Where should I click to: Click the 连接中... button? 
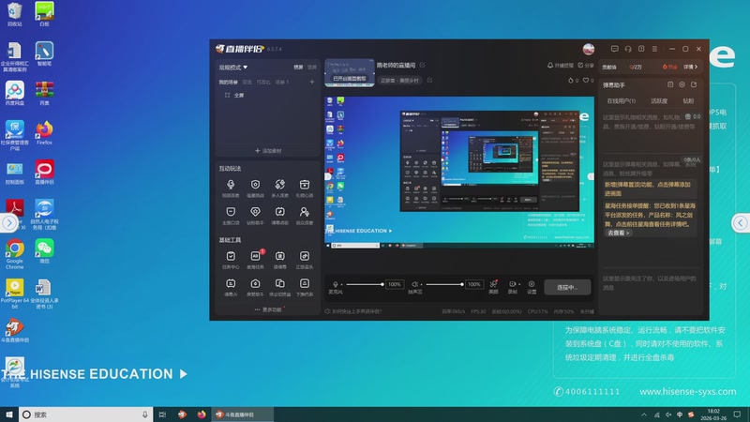(567, 287)
